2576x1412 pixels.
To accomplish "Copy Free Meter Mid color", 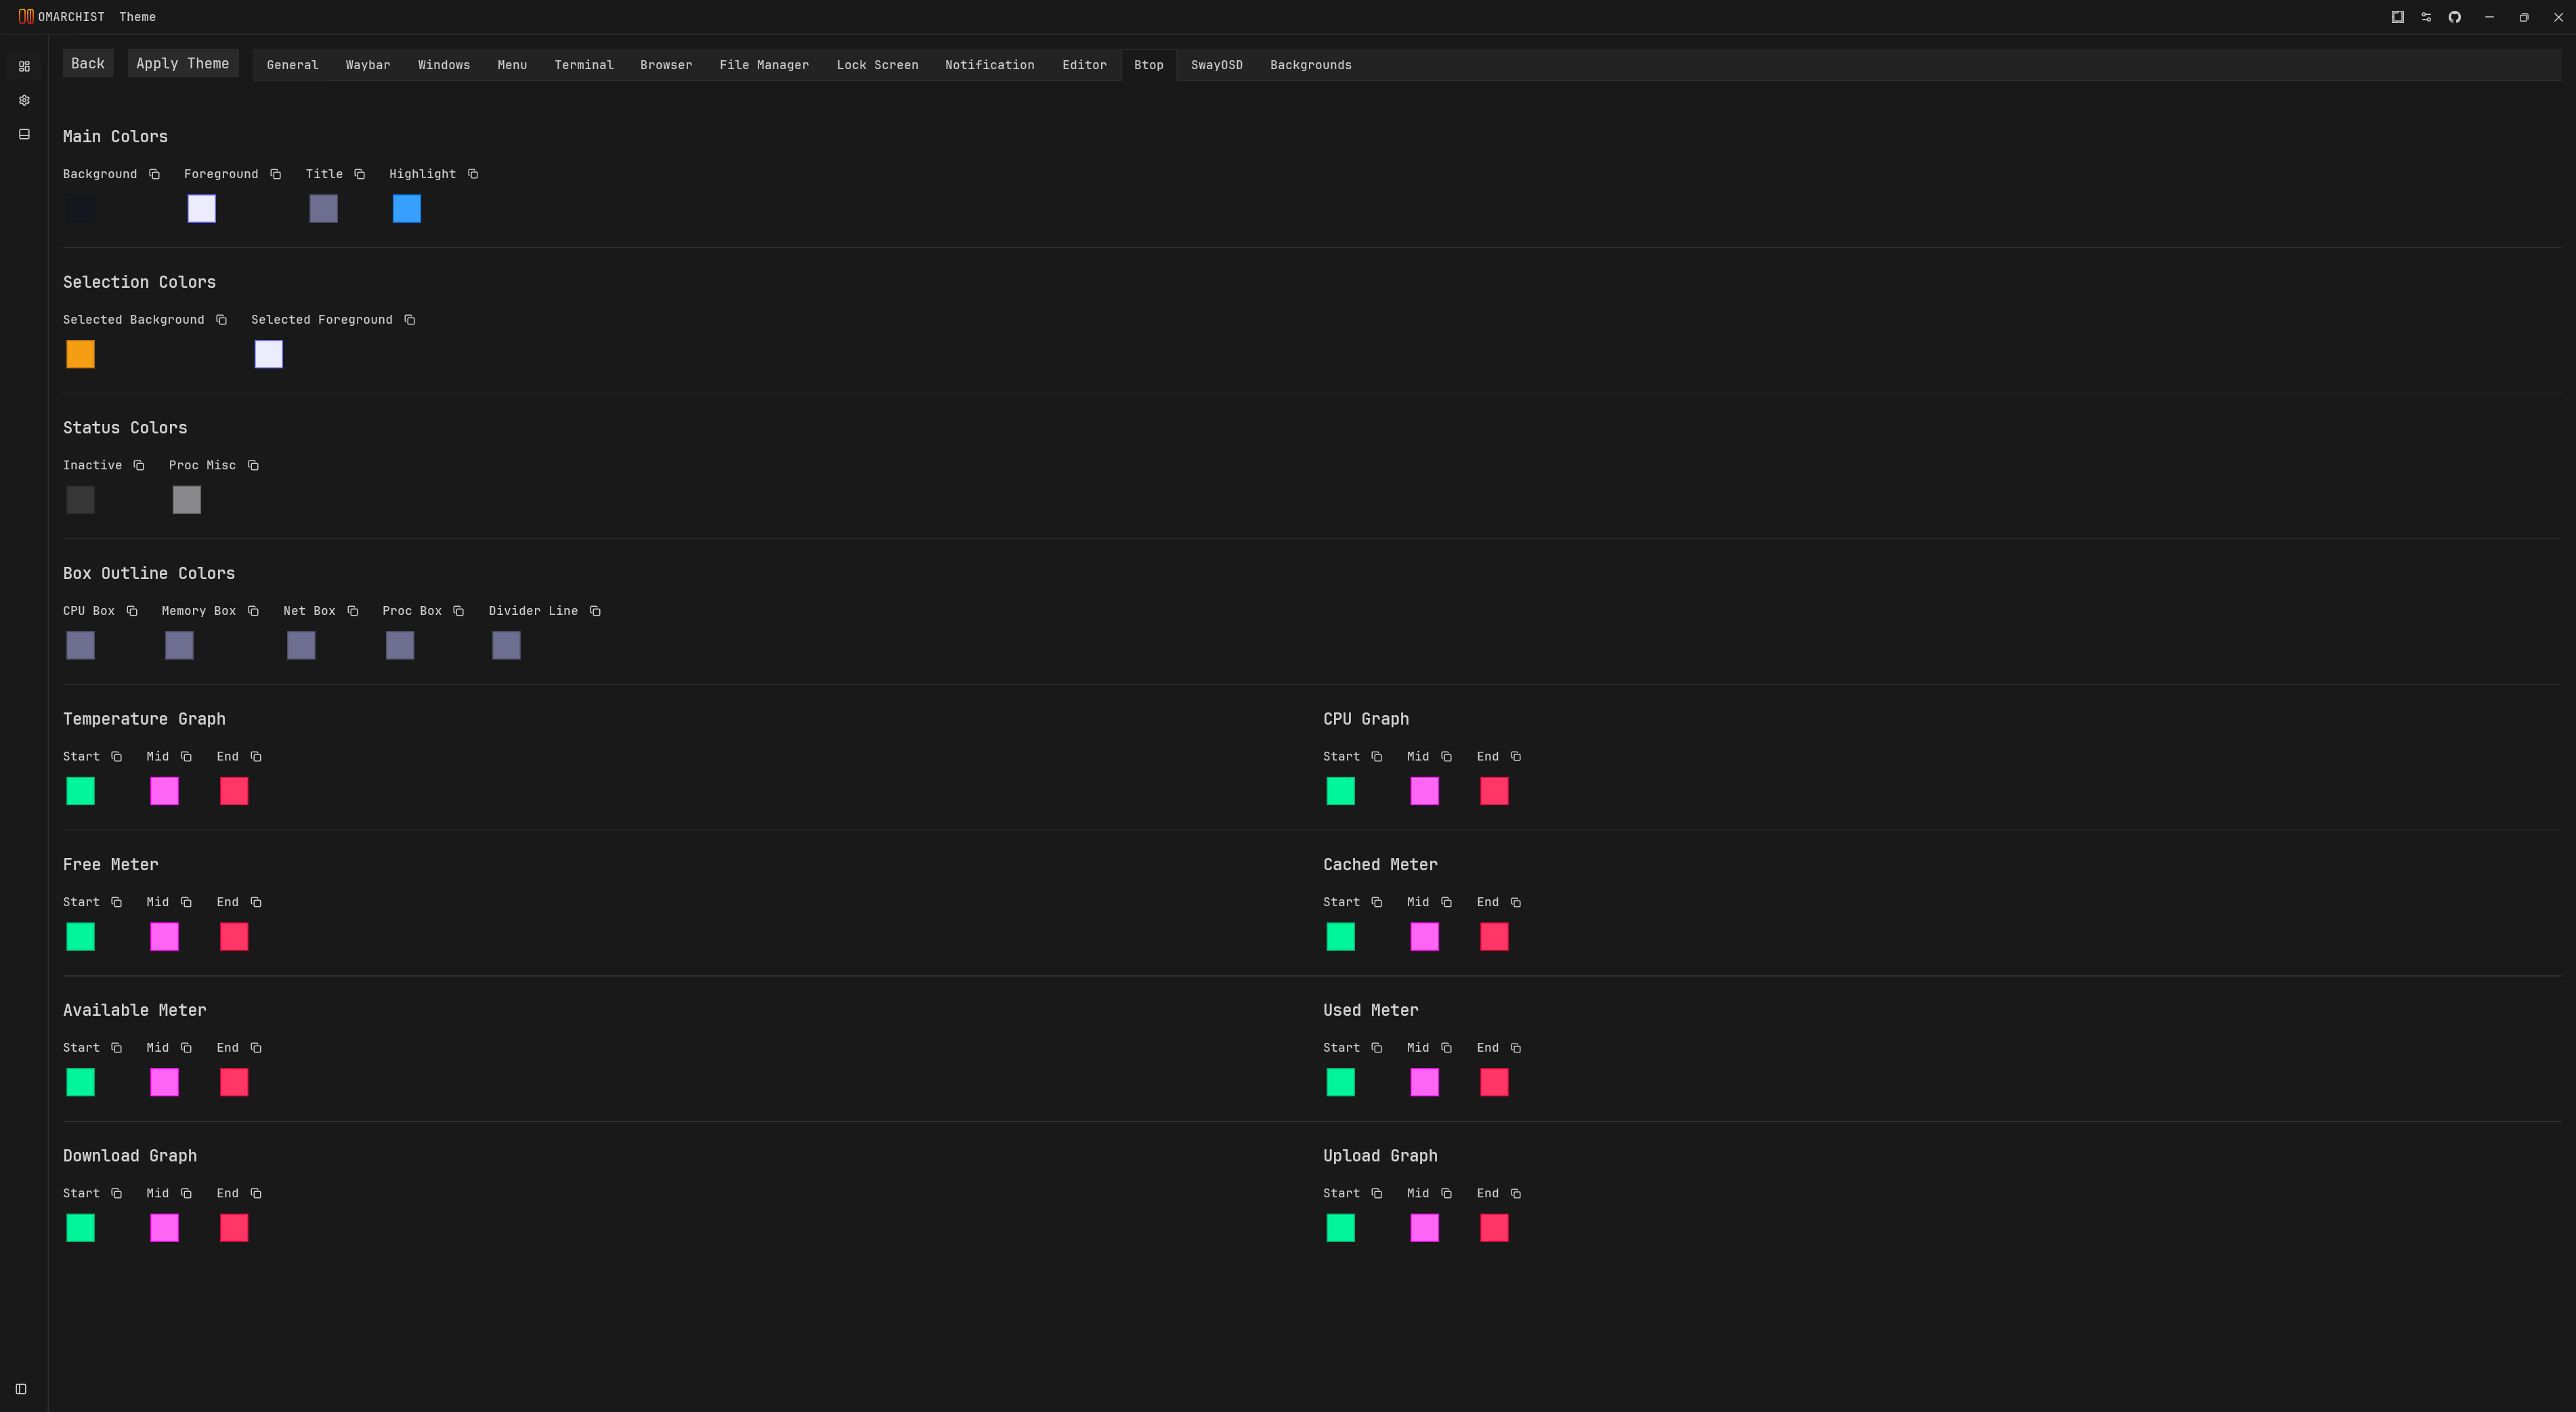I will pos(186,902).
